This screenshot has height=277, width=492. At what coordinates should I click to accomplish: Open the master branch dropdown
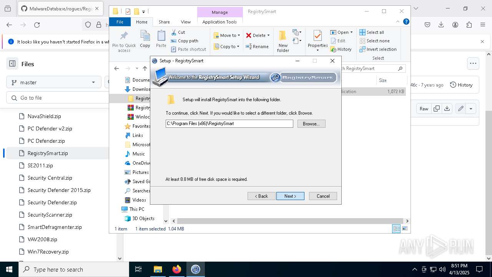(x=54, y=82)
